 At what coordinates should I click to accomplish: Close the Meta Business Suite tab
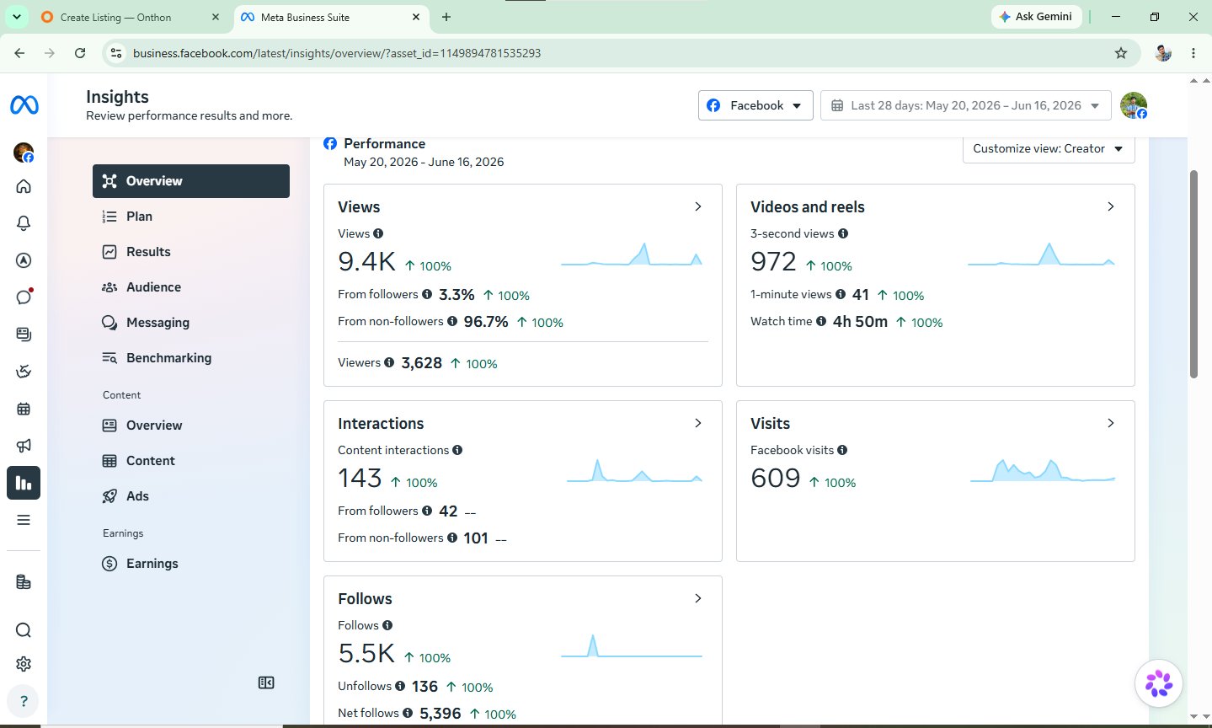(416, 17)
